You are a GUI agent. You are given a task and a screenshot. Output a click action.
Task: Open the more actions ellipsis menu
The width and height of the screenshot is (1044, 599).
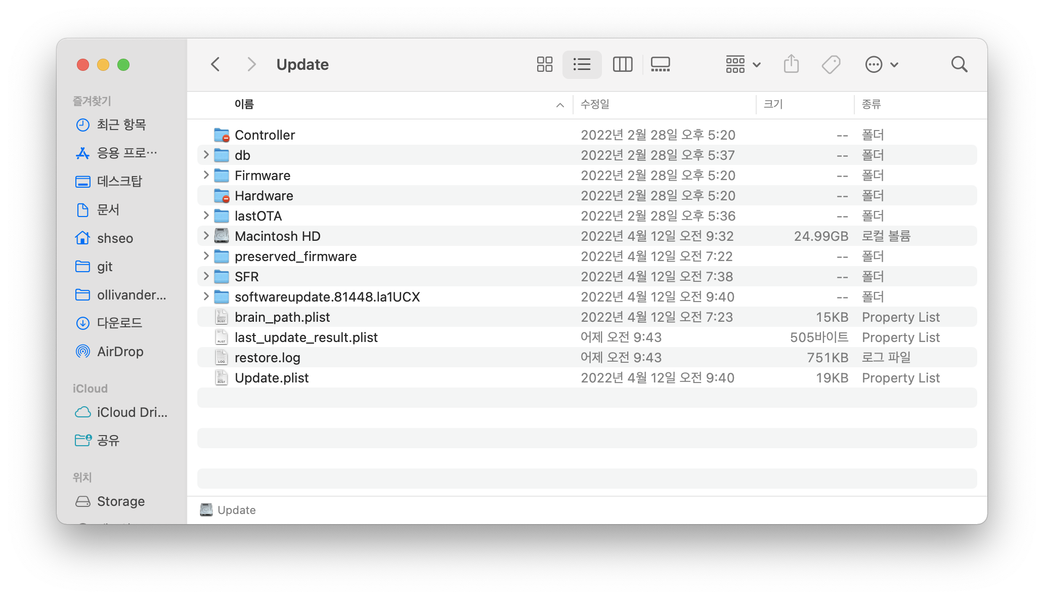tap(881, 64)
